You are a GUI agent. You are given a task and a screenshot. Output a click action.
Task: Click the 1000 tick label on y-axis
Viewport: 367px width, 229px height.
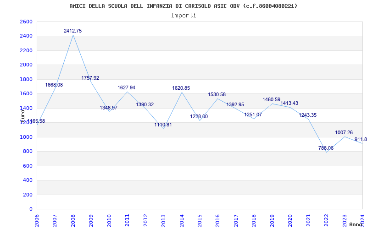pos(26,137)
